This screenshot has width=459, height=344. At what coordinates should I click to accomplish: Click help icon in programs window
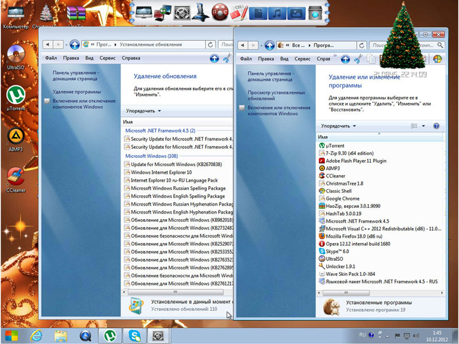tap(435, 126)
